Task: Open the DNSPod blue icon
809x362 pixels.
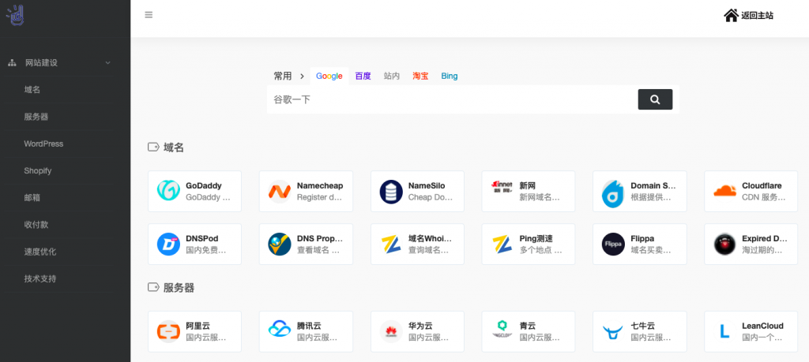Action: click(x=168, y=244)
